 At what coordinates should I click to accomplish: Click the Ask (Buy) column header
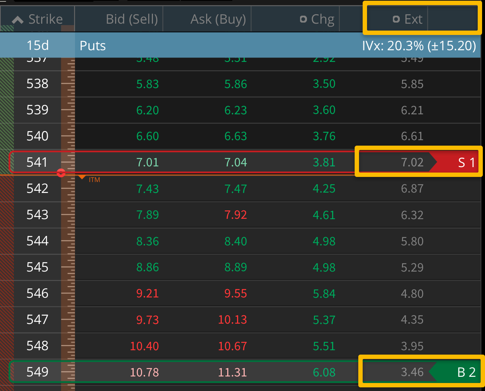click(218, 19)
